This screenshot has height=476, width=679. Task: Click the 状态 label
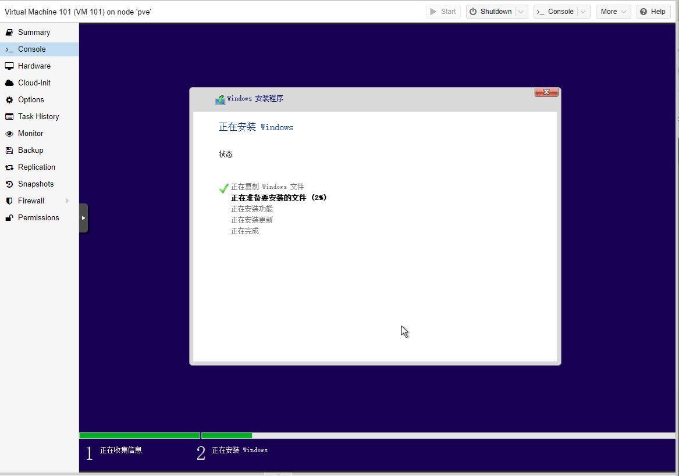pos(226,155)
